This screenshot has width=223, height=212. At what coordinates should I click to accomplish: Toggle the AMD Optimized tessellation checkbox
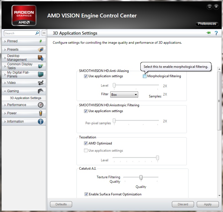(86, 143)
